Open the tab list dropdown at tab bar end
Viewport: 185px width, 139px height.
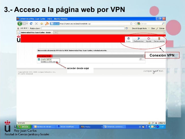click(x=165, y=32)
